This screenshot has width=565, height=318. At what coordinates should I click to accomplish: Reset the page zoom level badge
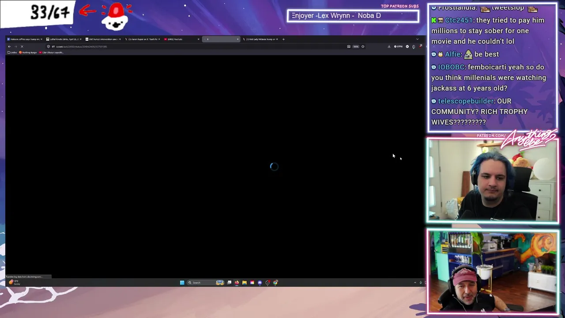click(x=356, y=46)
